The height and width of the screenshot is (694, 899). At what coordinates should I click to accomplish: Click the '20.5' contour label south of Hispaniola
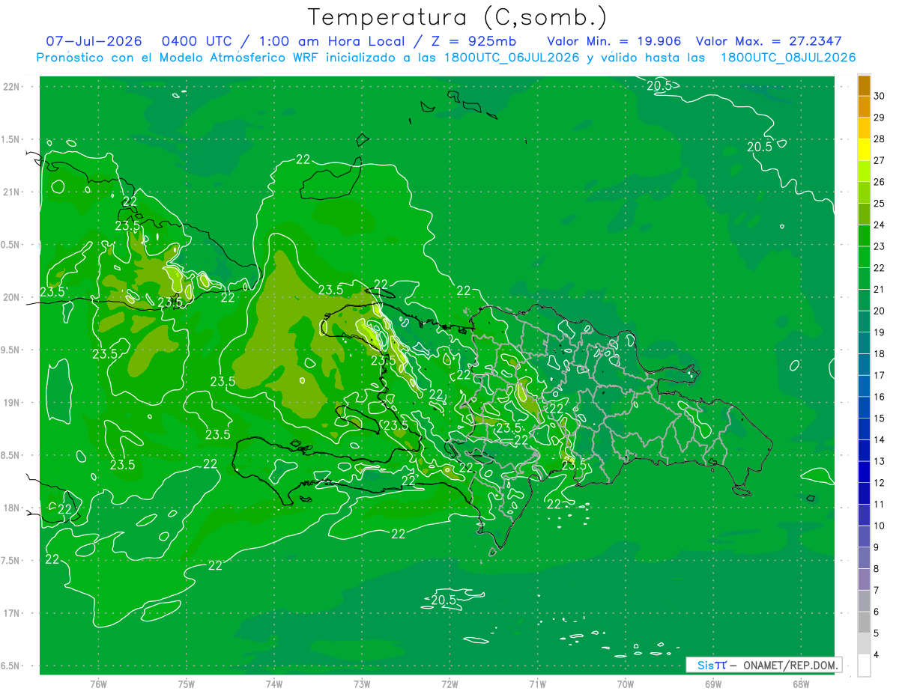[x=444, y=600]
